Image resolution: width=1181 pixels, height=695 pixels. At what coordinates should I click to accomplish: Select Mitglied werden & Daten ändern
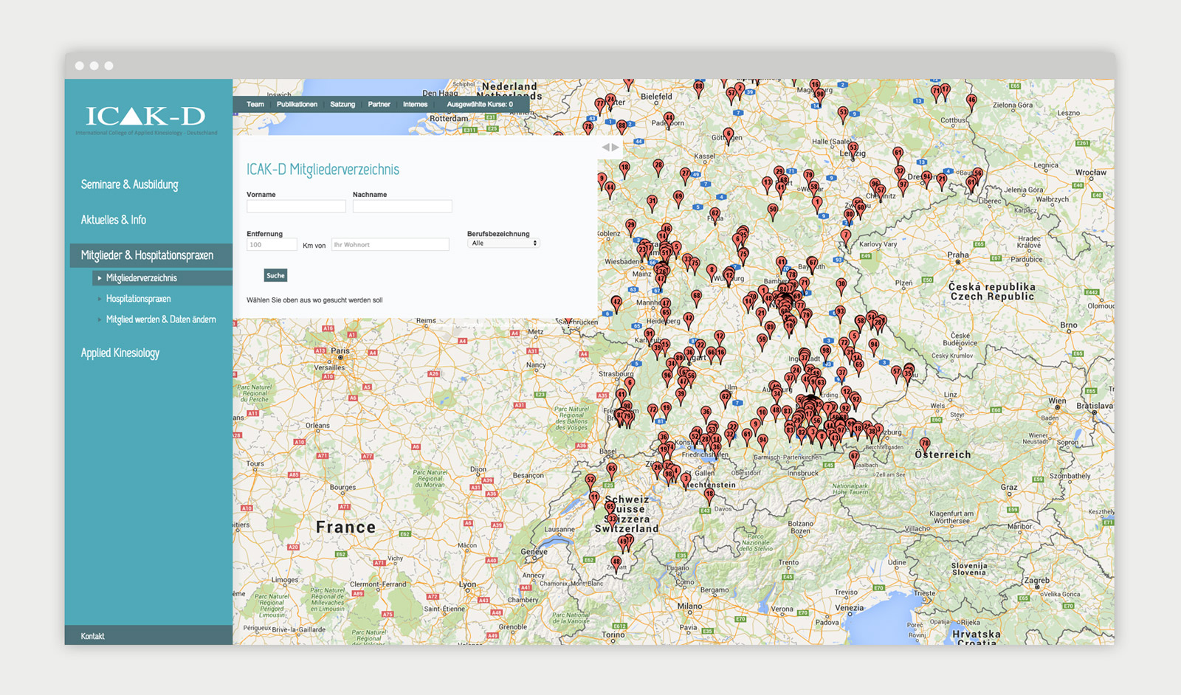pos(161,319)
